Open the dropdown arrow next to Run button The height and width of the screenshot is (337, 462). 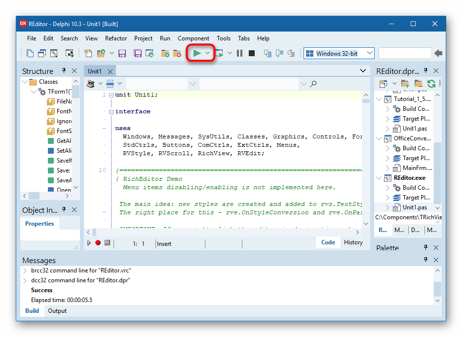208,53
